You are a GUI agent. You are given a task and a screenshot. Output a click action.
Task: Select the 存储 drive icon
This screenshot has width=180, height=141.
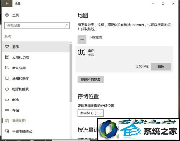click(7, 110)
